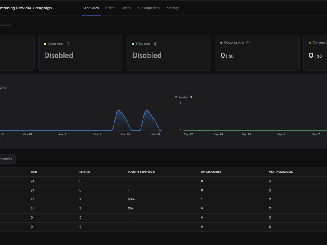Screen dimensions: 327x245
Task: Sort by POSITIVE REPLY RATE header
Action: click(141, 172)
